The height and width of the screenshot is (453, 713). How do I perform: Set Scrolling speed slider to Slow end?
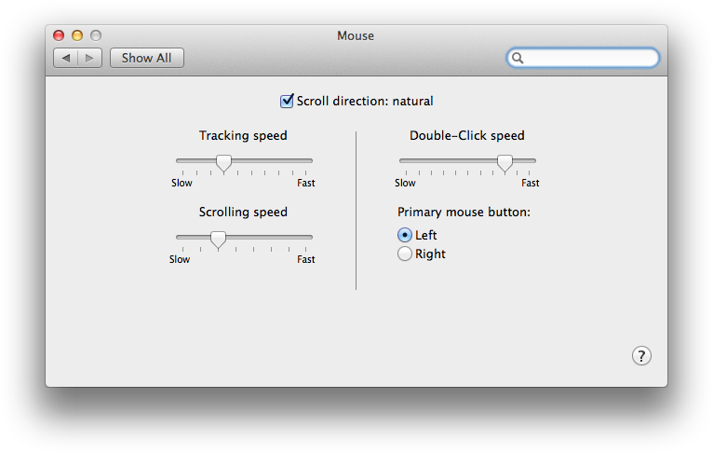(x=179, y=238)
